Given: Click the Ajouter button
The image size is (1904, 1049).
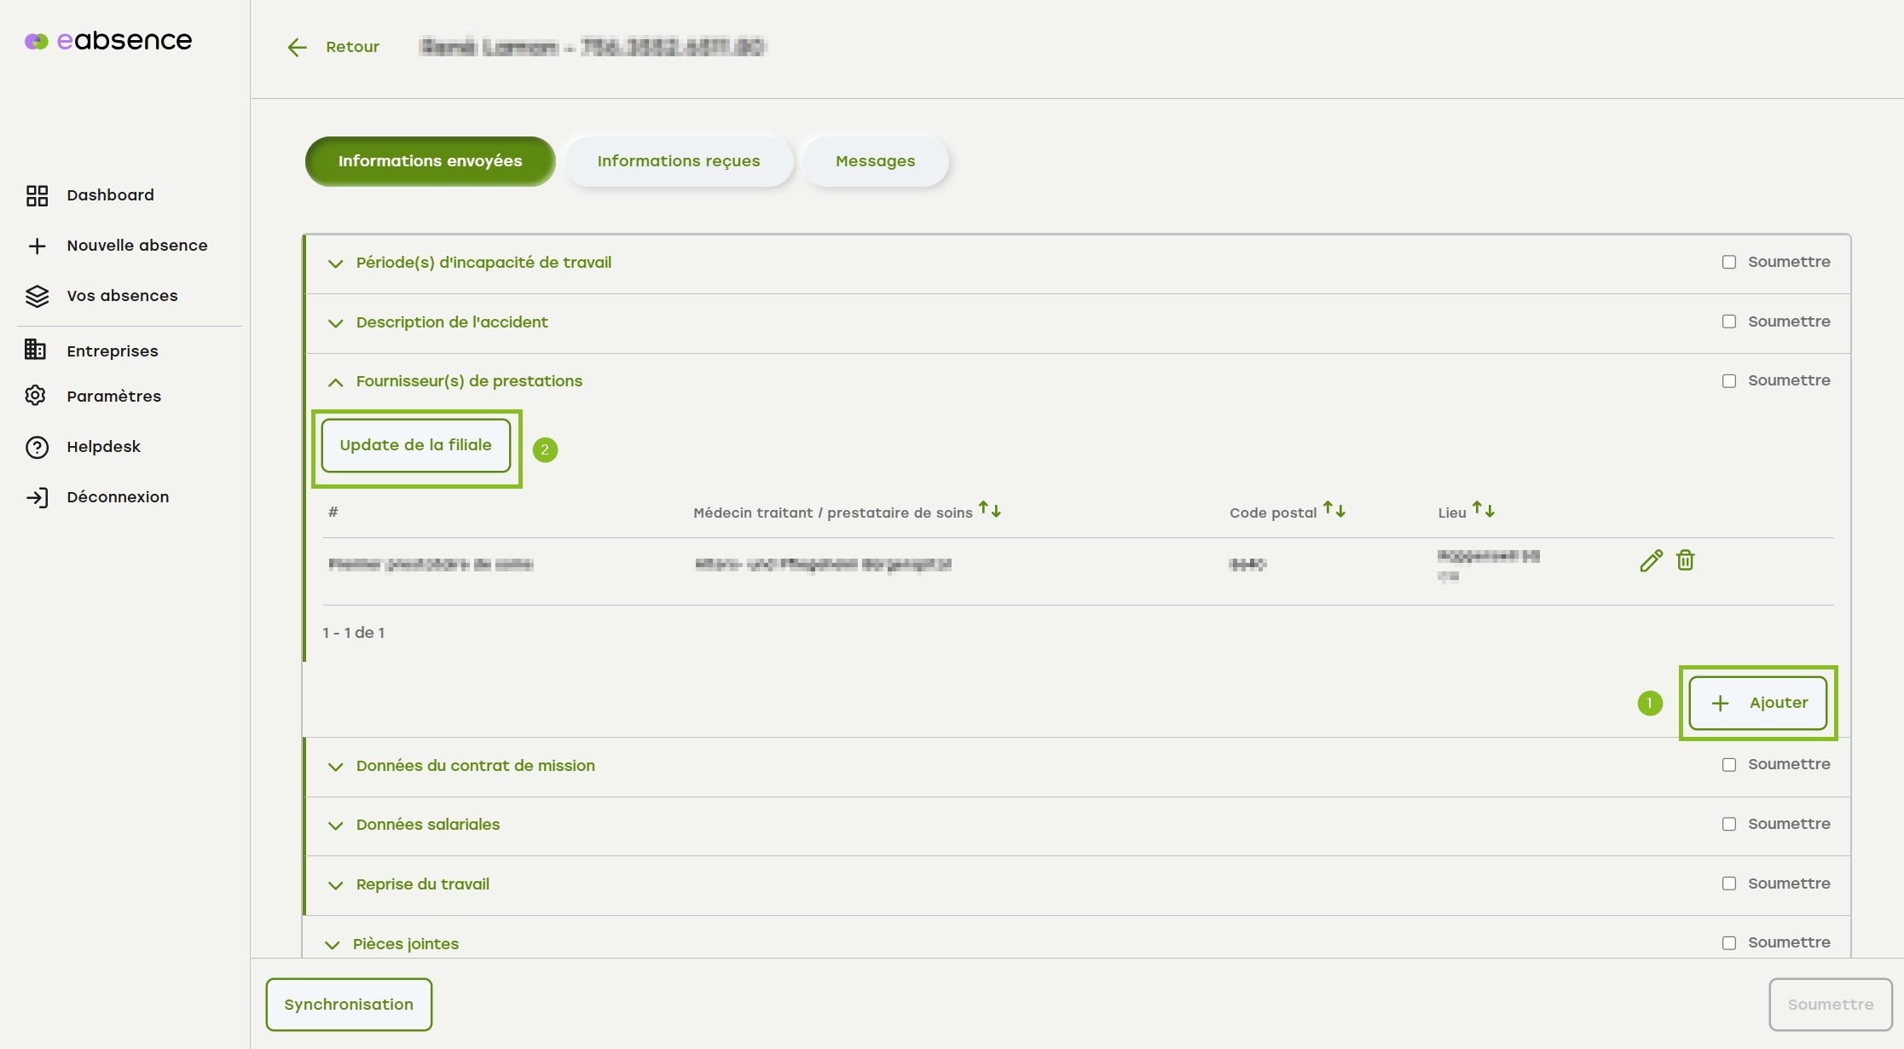Looking at the screenshot, I should point(1757,703).
